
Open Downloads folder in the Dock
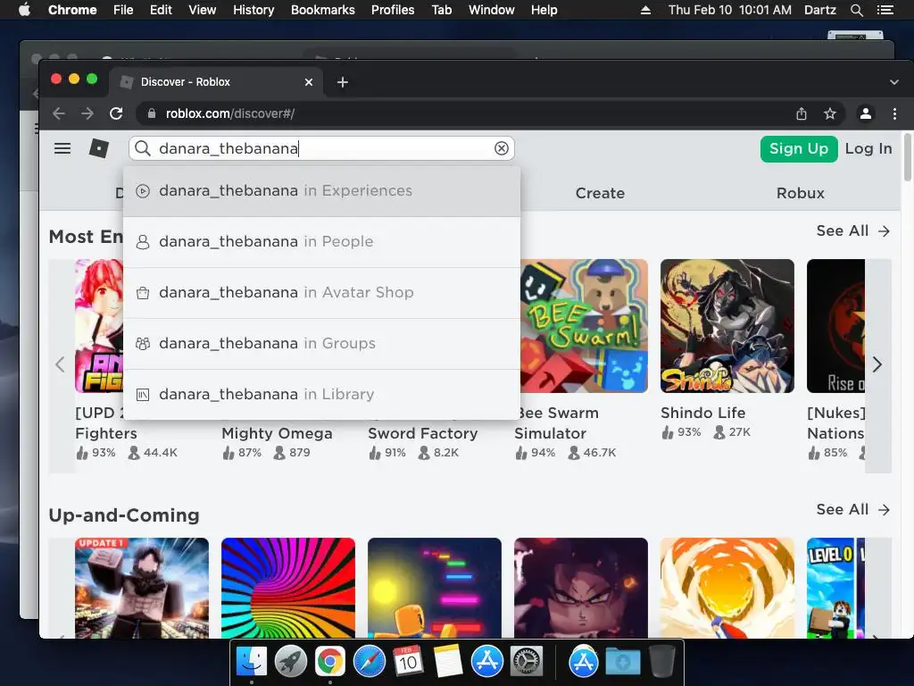[622, 662]
